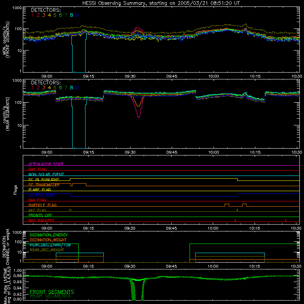Image resolution: width=304 pixels, height=304 pixels.
Task: Click the first PARTICLE FLAG pulse after 10:00
Action: (227, 205)
